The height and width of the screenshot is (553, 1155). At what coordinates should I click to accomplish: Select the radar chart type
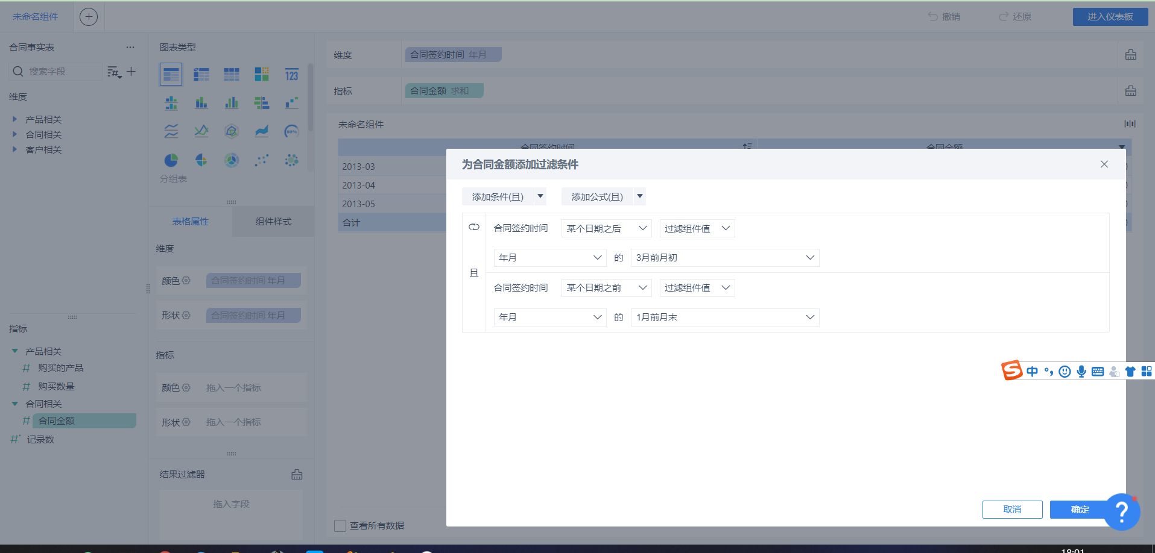232,131
